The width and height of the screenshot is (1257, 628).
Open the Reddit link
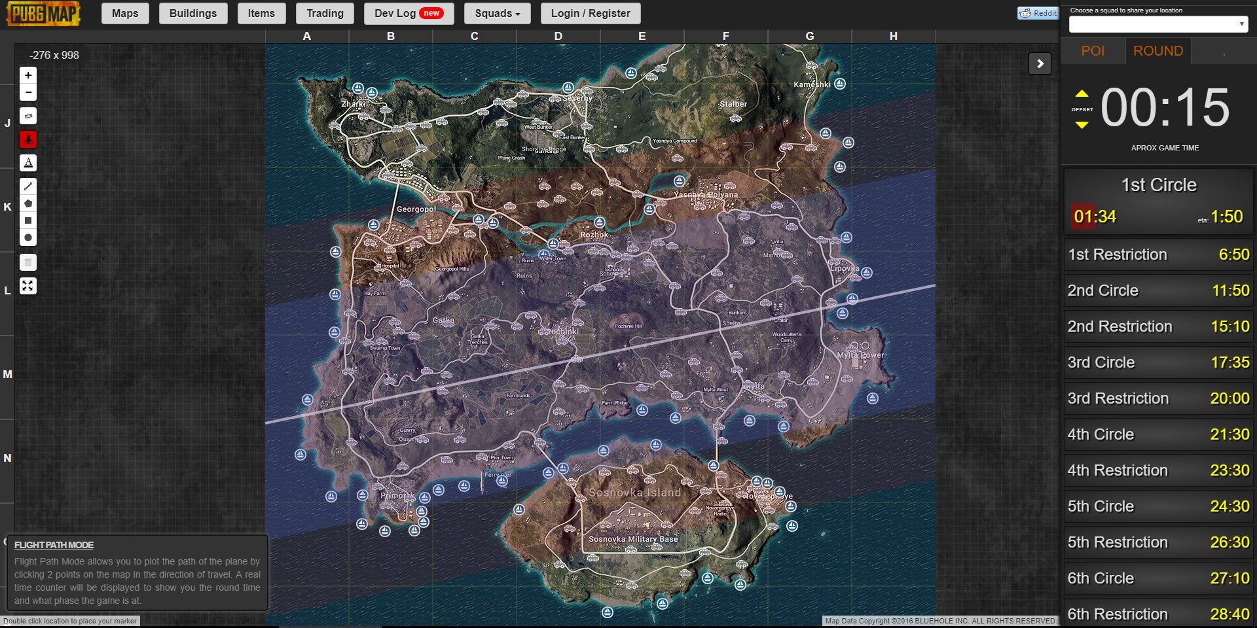tap(1038, 13)
